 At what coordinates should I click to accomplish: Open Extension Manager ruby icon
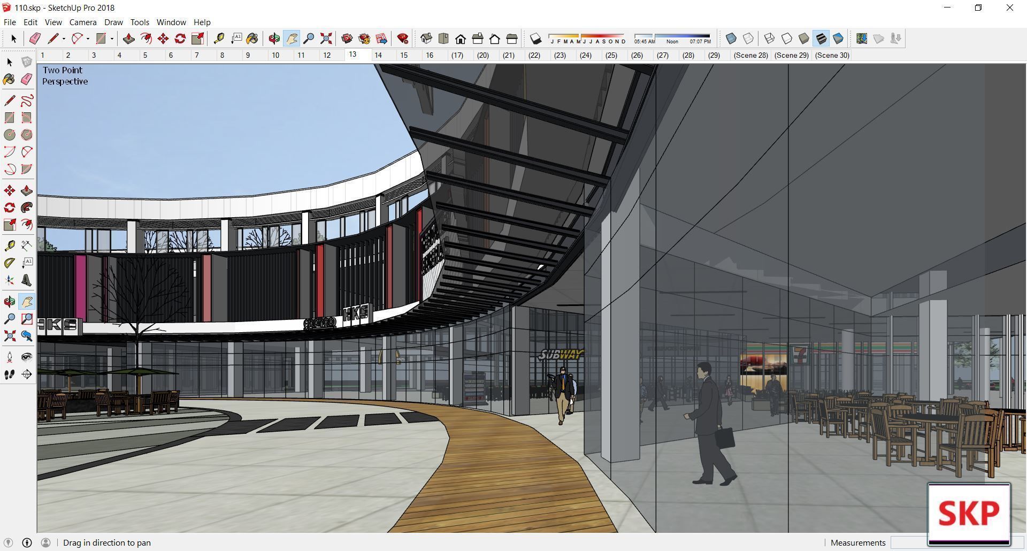click(x=403, y=39)
